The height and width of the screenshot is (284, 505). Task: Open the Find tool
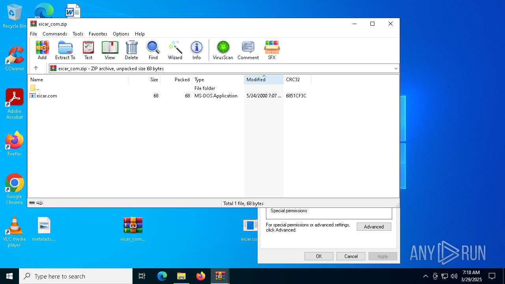153,50
